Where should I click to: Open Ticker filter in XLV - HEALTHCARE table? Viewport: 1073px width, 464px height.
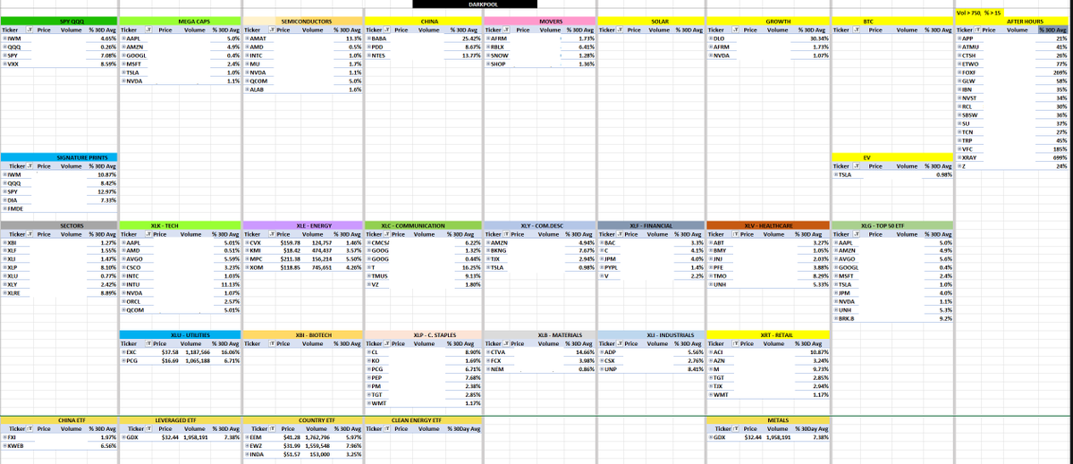[733, 233]
